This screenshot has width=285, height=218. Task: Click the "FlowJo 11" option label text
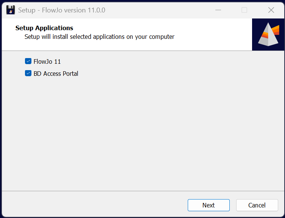47,61
